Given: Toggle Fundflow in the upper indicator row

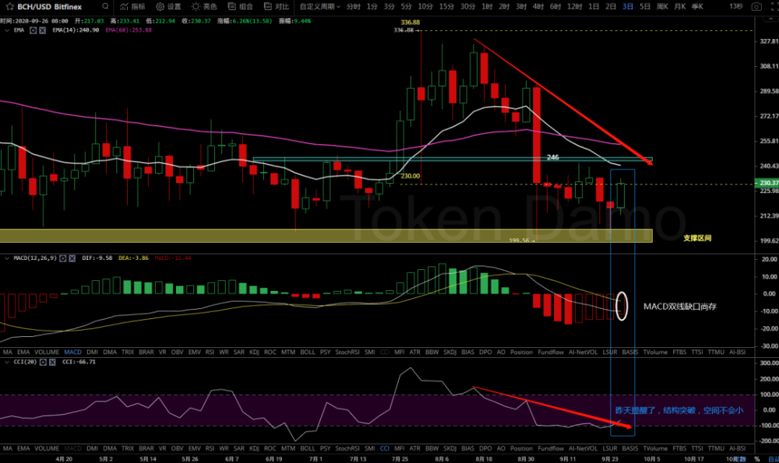Looking at the screenshot, I should click(x=551, y=352).
